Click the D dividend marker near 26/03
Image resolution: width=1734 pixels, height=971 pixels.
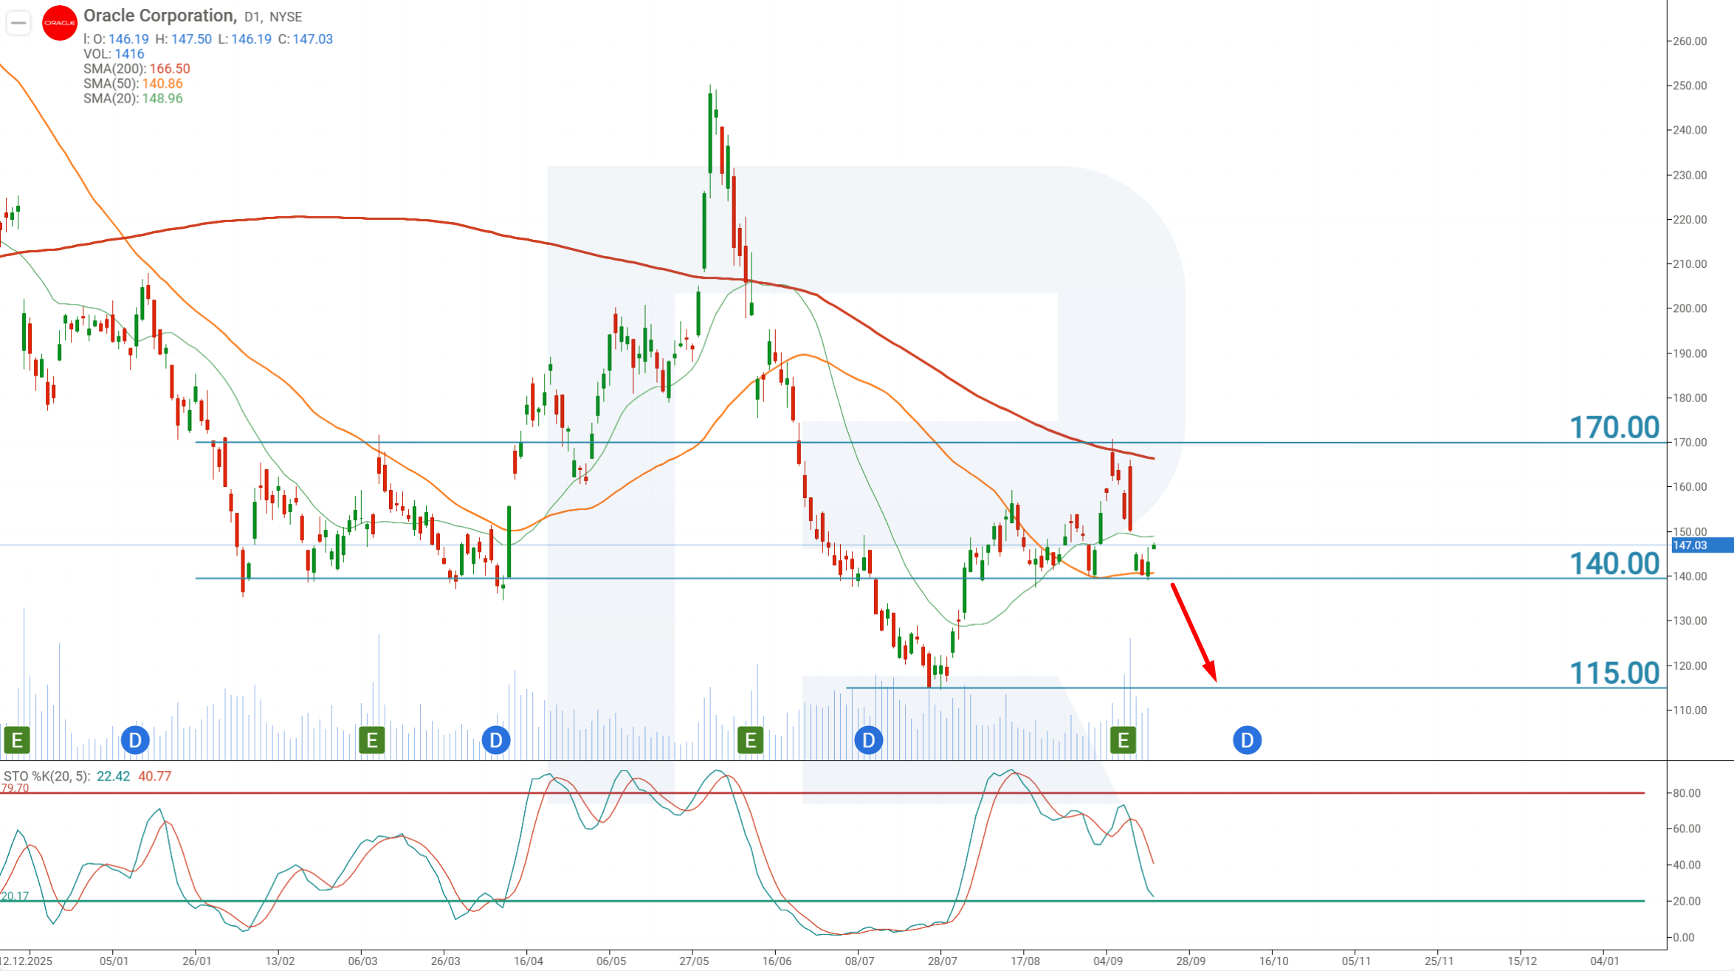click(x=496, y=739)
